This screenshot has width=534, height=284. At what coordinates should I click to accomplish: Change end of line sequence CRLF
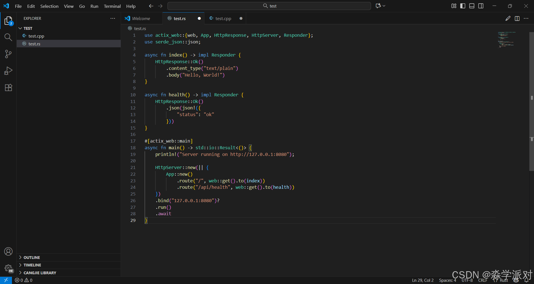pyautogui.click(x=483, y=280)
